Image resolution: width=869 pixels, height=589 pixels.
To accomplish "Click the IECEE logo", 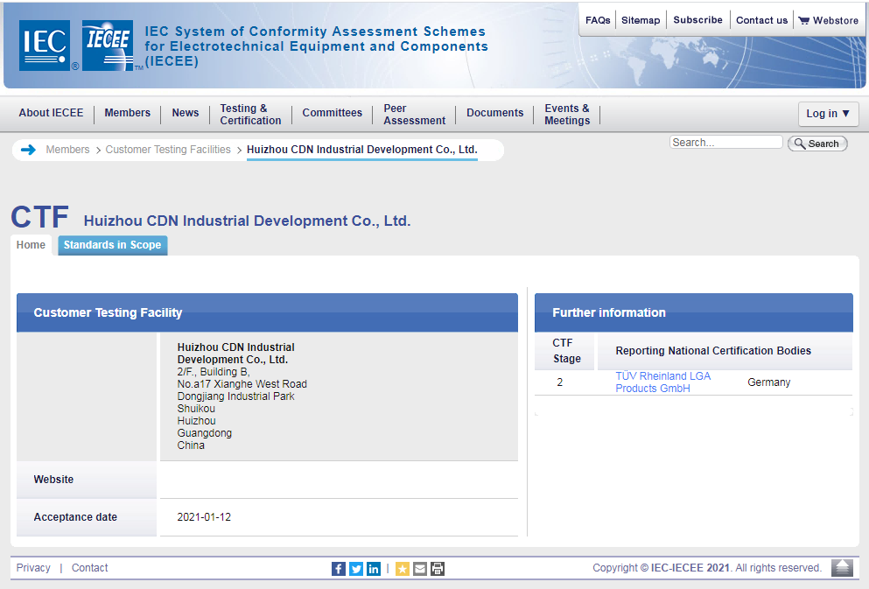I will (x=108, y=46).
